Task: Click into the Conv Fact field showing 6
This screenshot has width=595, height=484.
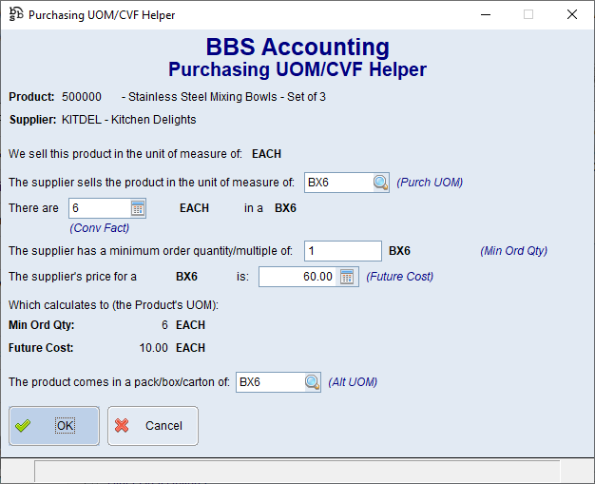Action: point(98,208)
